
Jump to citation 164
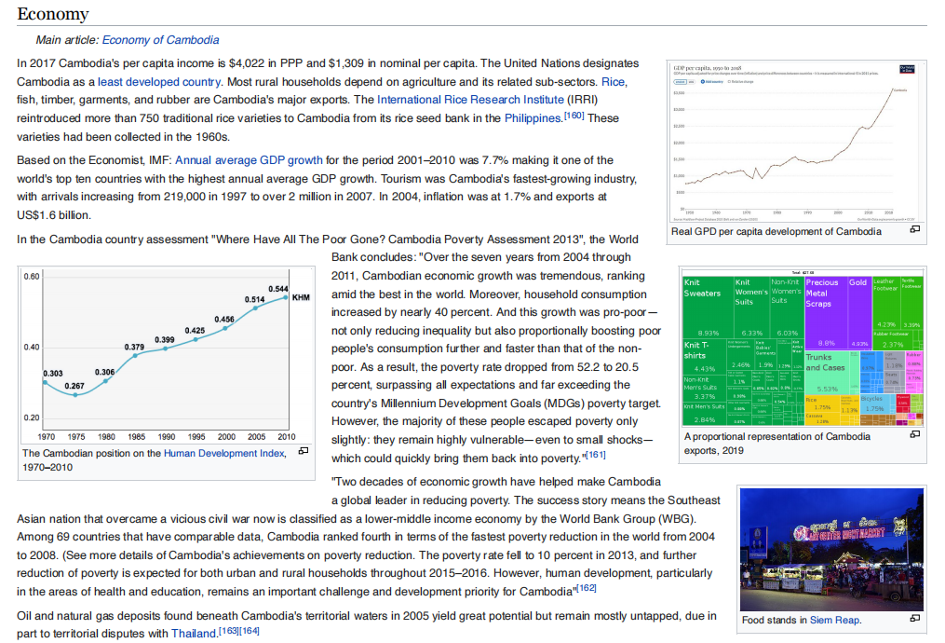pyautogui.click(x=250, y=631)
